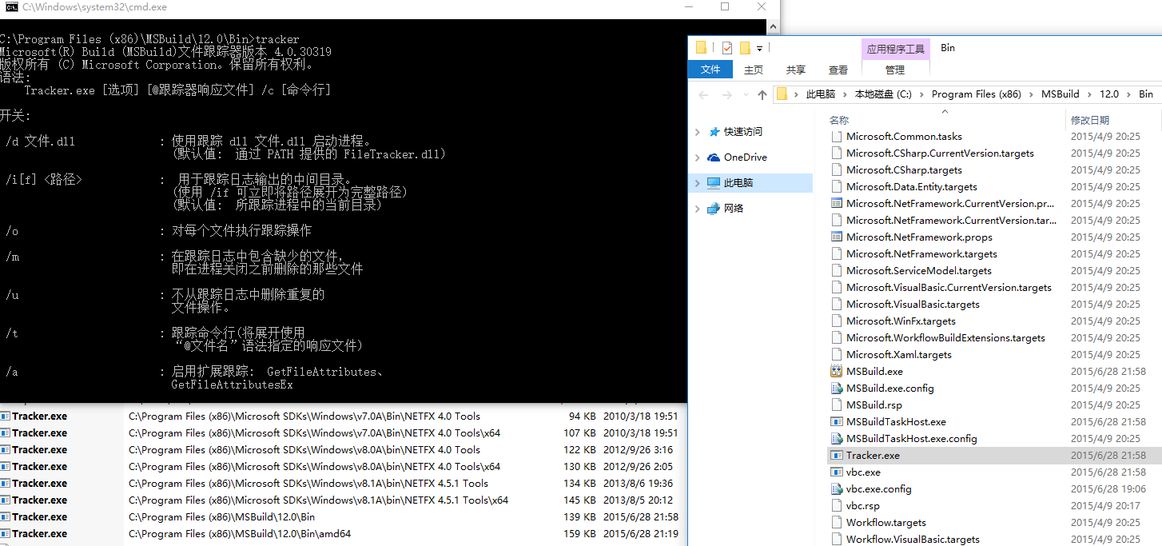Go up one folder with the up arrow

[x=762, y=94]
